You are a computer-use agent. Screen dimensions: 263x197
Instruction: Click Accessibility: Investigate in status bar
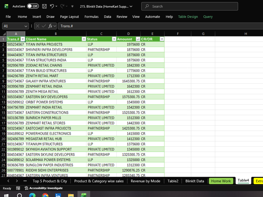pyautogui.click(x=44, y=188)
